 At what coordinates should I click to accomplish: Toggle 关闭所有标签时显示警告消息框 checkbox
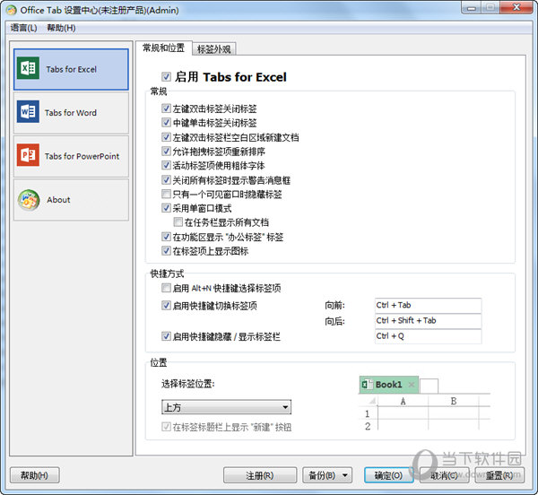coord(166,179)
